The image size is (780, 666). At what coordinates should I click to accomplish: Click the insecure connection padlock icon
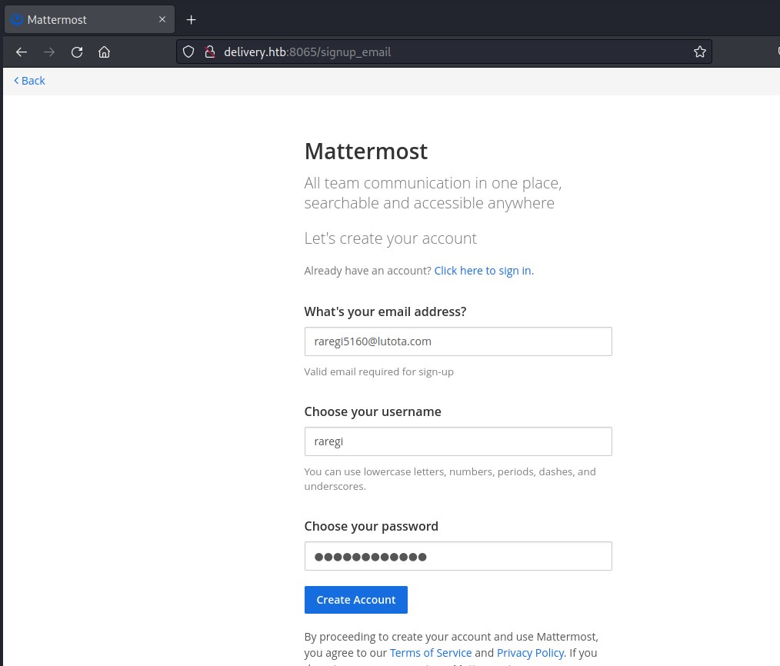point(208,52)
